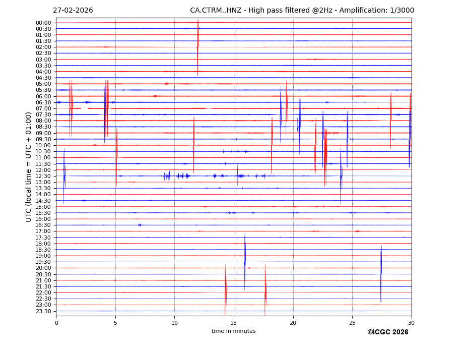
Task: Click the date label 27-02-2026
Action: point(73,11)
